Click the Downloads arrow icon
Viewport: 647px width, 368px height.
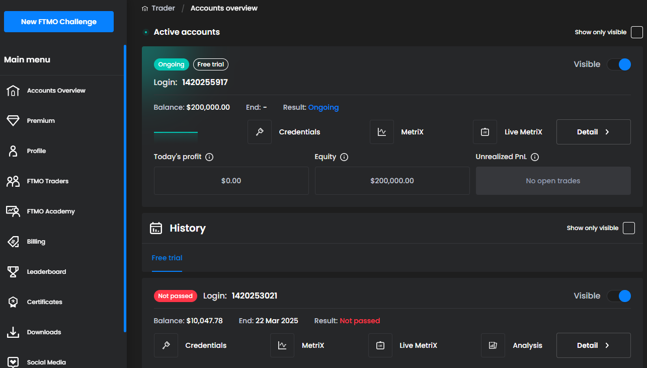[x=13, y=332]
